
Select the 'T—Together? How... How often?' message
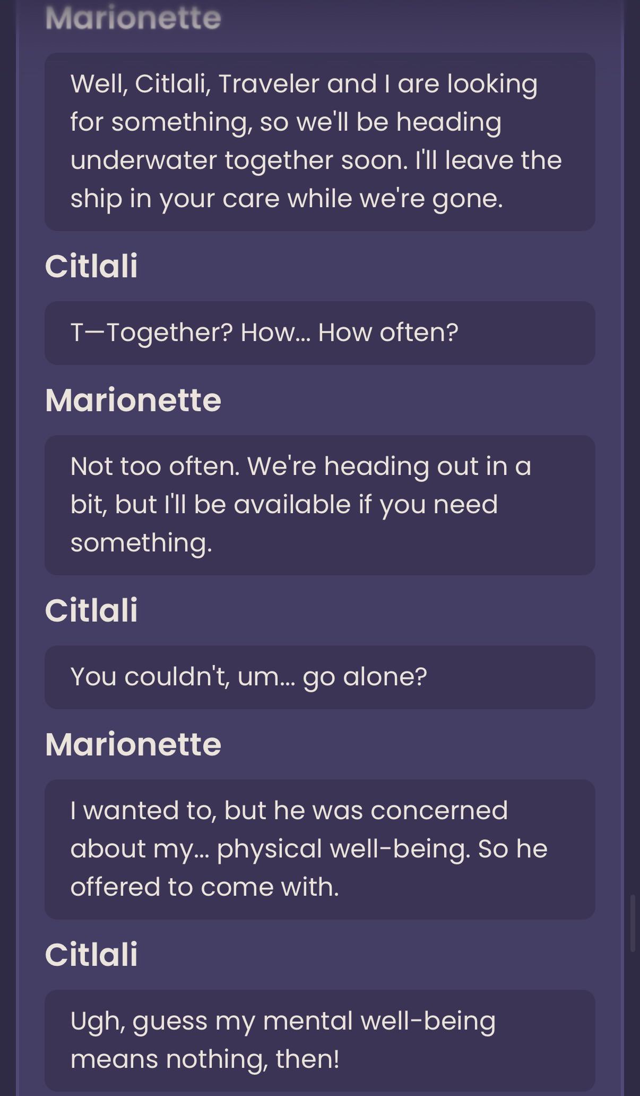point(319,333)
